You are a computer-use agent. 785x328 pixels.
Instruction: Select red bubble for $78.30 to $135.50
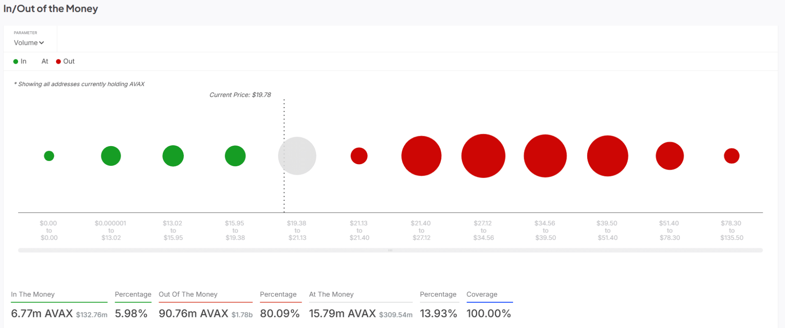pyautogui.click(x=732, y=156)
